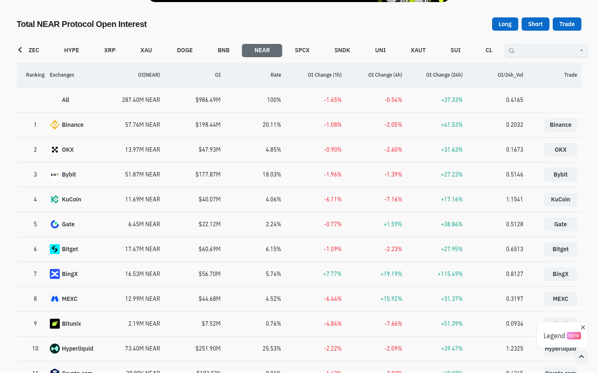This screenshot has width=598, height=373.
Task: Click the Ranking column header
Action: click(x=35, y=75)
